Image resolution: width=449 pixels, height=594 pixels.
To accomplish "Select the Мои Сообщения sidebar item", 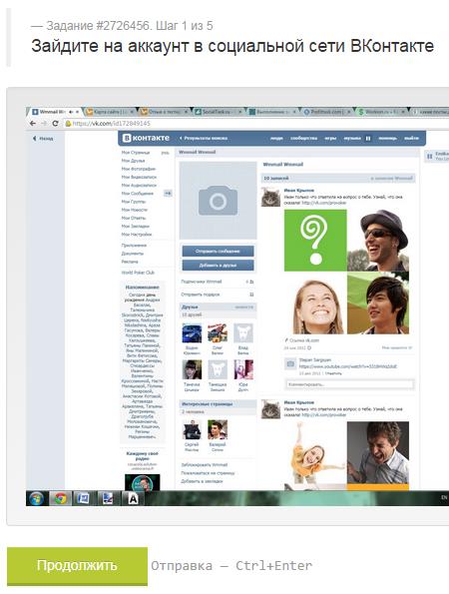I will click(x=138, y=194).
